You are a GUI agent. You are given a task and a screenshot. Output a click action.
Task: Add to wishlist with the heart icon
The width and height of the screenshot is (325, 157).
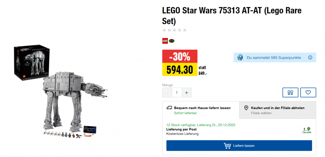click(308, 93)
